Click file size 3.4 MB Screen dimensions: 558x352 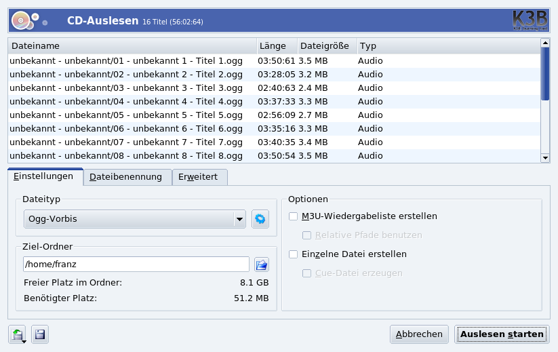tap(313, 142)
